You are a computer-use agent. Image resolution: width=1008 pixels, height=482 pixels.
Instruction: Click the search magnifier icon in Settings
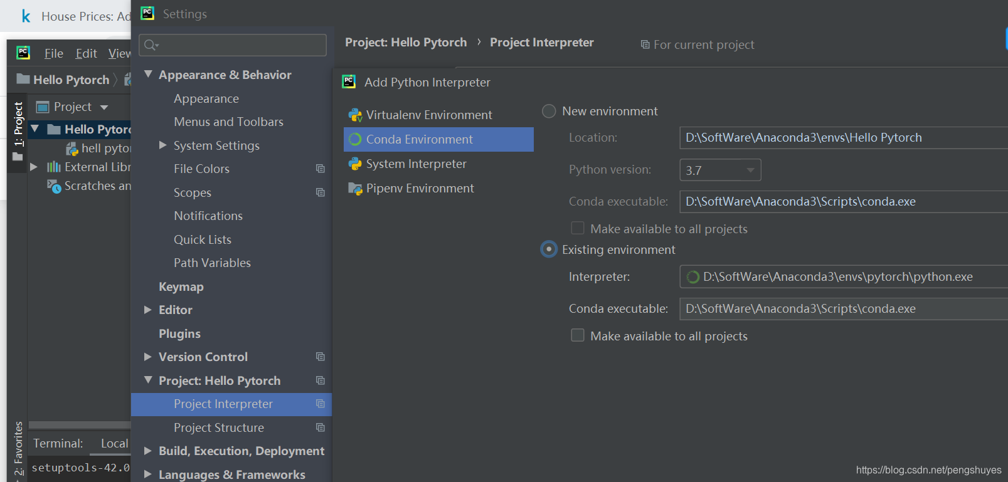point(151,45)
